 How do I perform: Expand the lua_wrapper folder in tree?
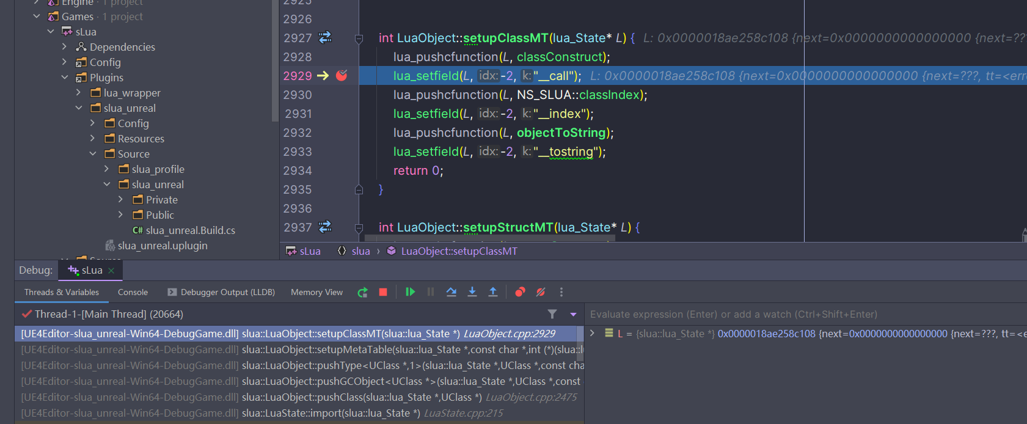(78, 93)
